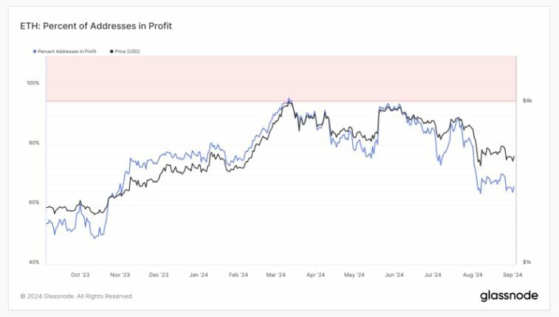
Task: Select the Mar '24 x-axis label
Action: (x=276, y=274)
